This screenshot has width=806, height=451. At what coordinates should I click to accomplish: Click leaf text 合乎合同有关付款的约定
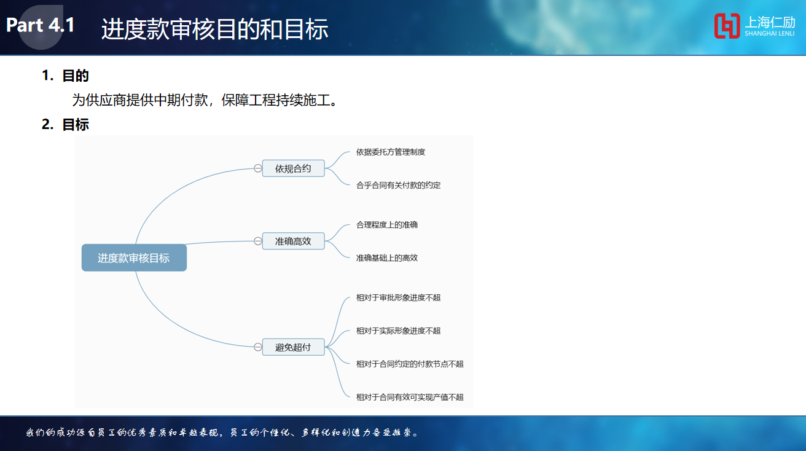(x=398, y=185)
